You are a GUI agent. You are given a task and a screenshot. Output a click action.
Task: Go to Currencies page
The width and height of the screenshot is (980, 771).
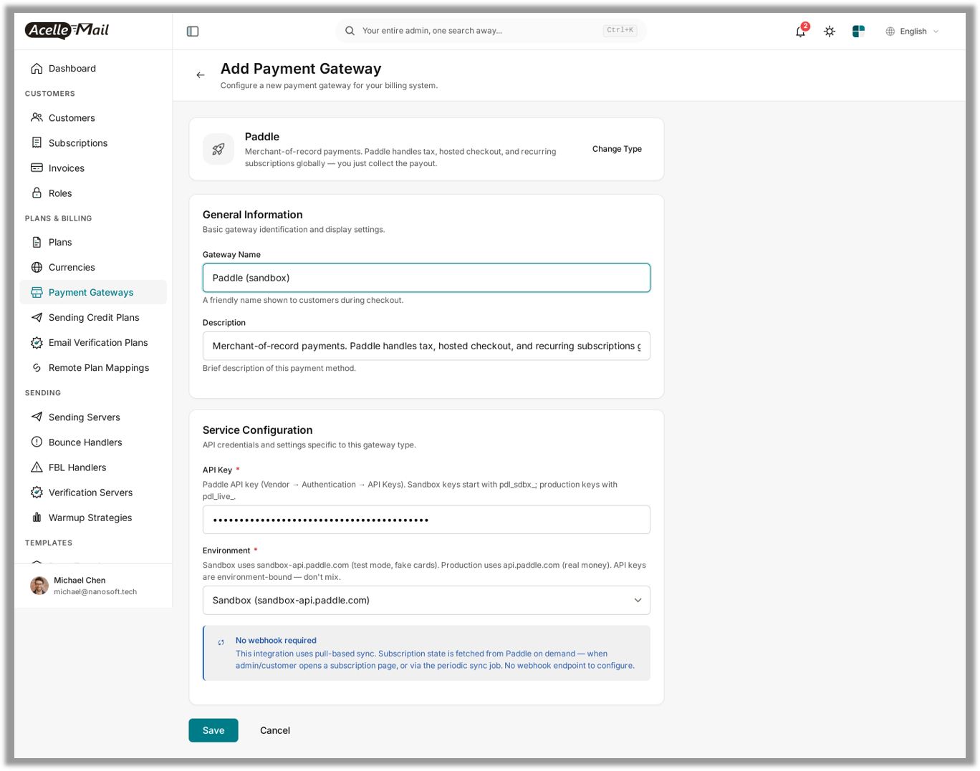[93, 267]
